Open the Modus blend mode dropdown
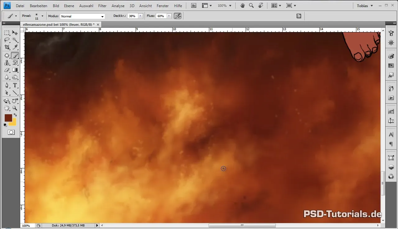The width and height of the screenshot is (398, 229). (82, 16)
